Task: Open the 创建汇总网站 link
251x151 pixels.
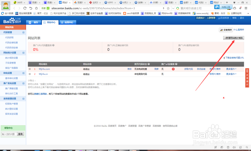Action: pos(40,94)
